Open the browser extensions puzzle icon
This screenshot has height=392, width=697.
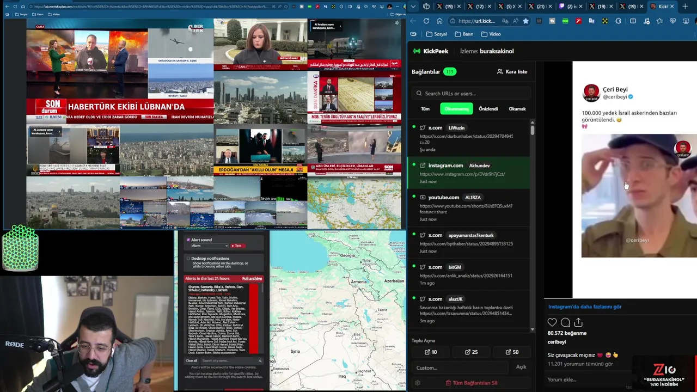coord(618,21)
